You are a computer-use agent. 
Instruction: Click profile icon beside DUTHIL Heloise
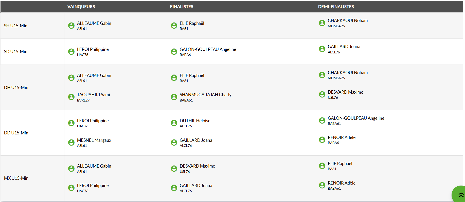[x=174, y=123]
